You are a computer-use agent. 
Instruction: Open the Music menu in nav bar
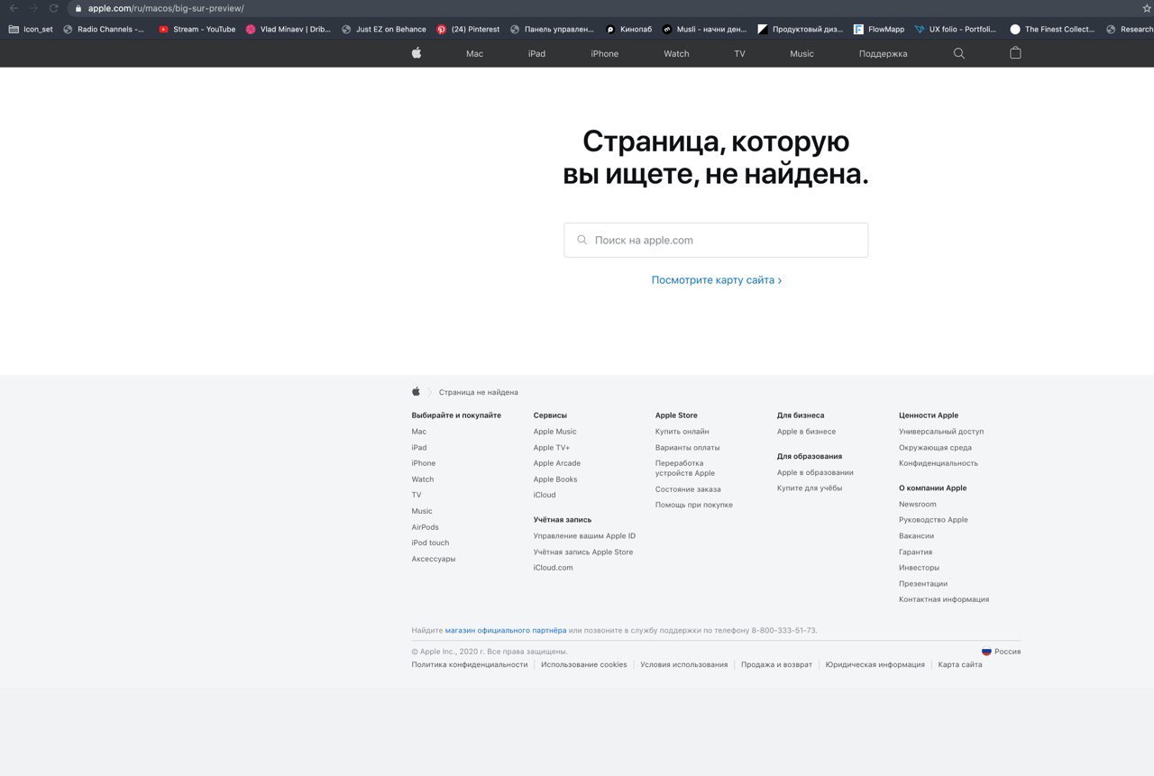click(x=801, y=54)
